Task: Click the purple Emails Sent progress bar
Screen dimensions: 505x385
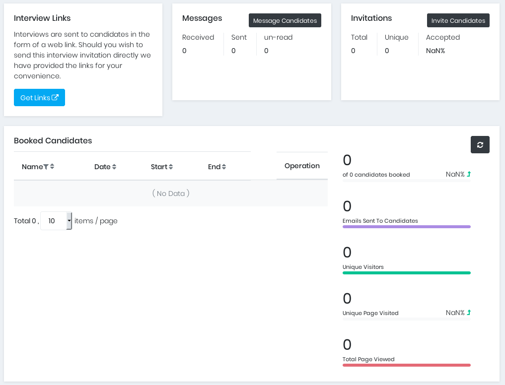Action: pos(406,227)
